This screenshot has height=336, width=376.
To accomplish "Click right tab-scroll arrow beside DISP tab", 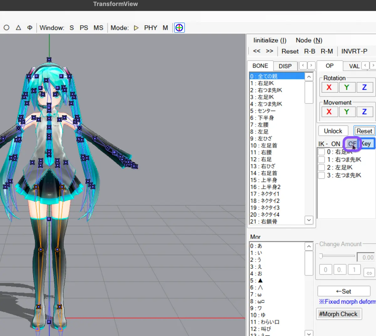I will 311,65.
